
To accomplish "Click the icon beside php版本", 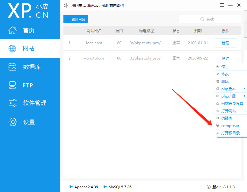I will tap(218, 89).
